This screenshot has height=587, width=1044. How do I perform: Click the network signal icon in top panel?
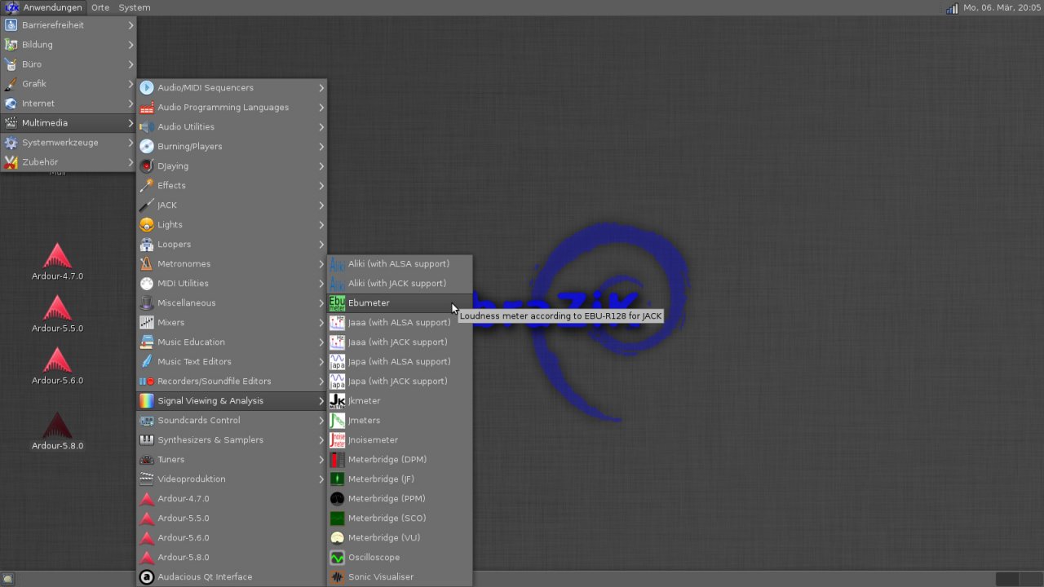pos(952,8)
